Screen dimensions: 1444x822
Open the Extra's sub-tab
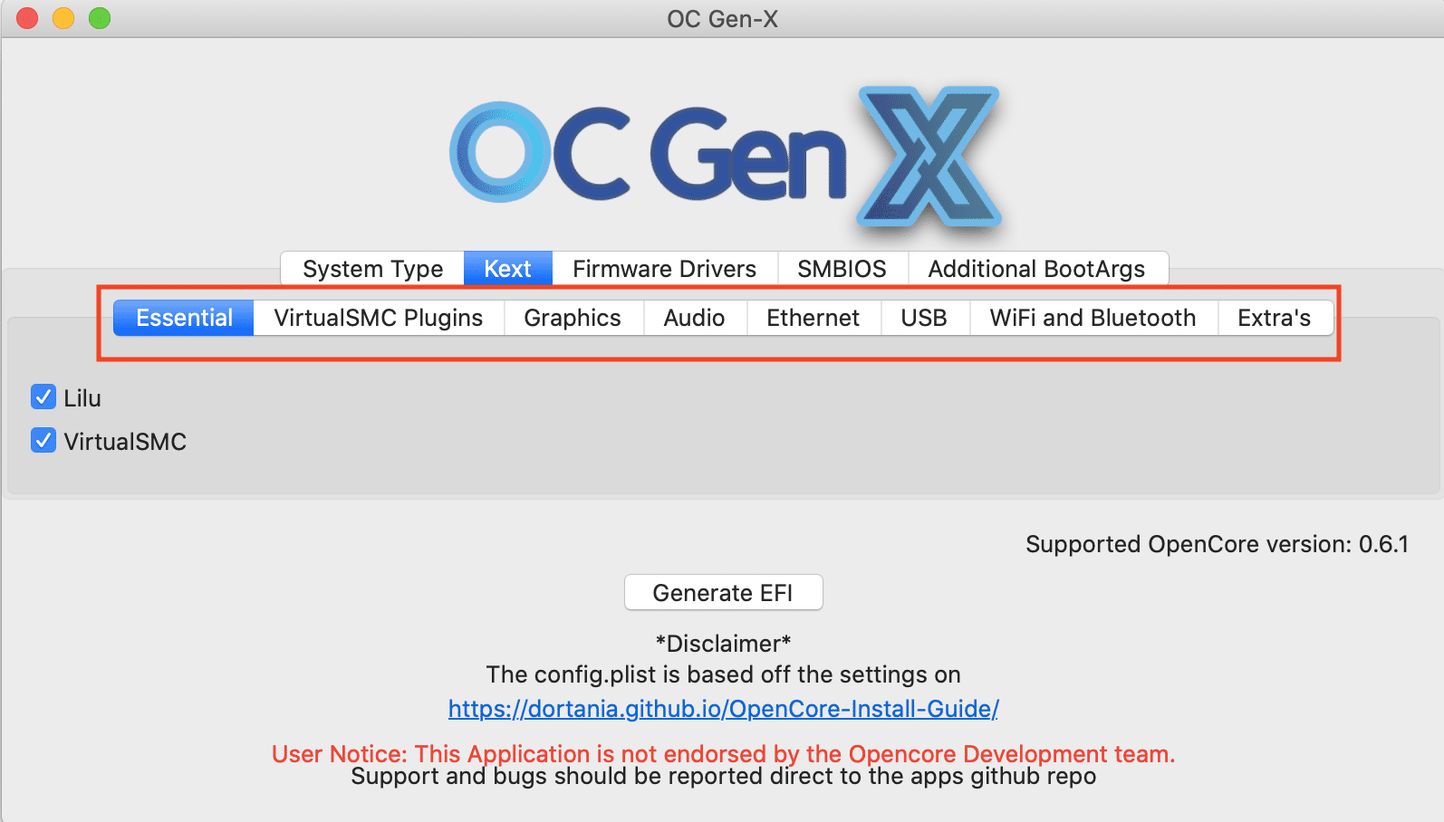click(1275, 318)
